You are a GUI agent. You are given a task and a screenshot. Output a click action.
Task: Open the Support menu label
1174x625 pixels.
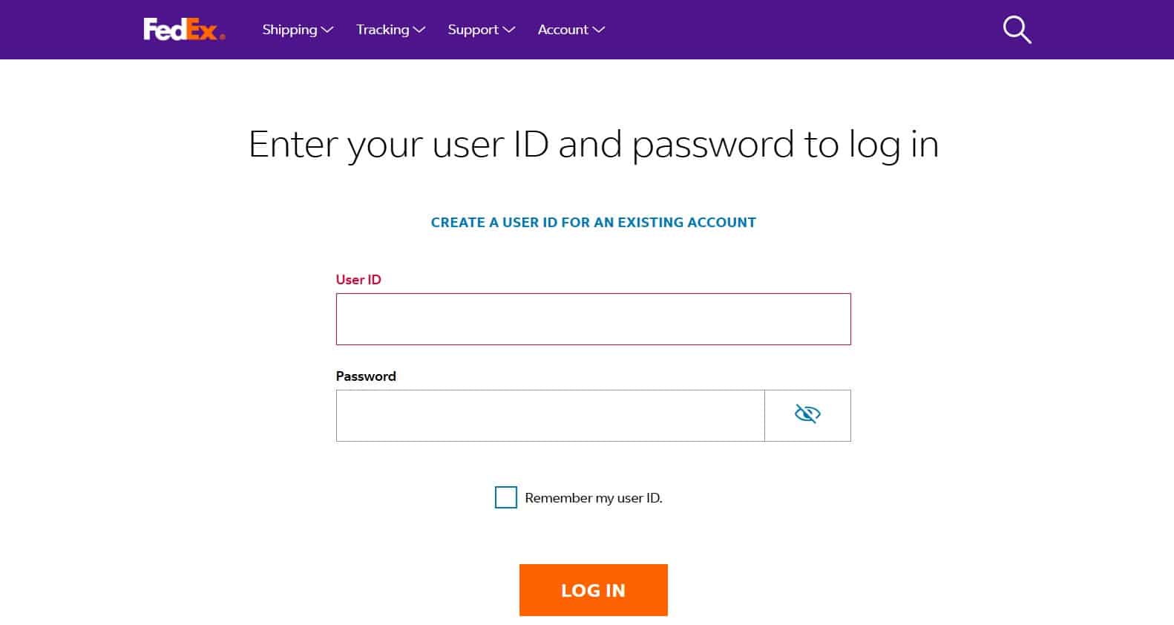pos(473,30)
